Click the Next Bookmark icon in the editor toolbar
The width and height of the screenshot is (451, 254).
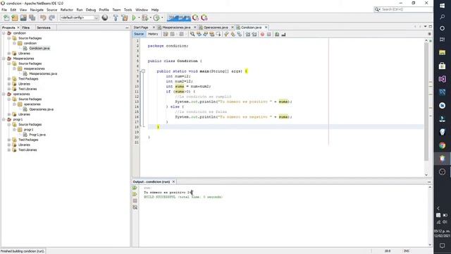pyautogui.click(x=233, y=35)
